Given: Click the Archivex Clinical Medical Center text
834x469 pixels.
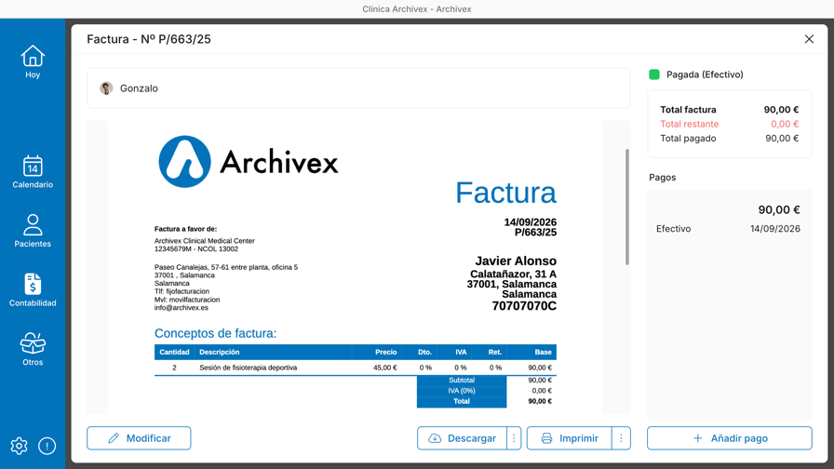Looking at the screenshot, I should point(204,241).
